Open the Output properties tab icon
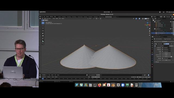 point(152,44)
